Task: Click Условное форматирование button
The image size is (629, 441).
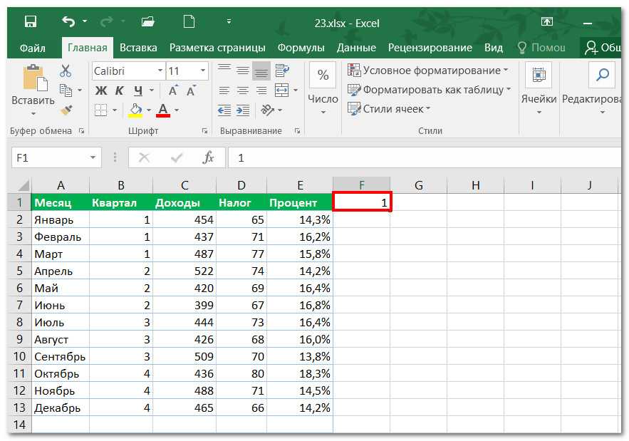Action: coord(427,71)
